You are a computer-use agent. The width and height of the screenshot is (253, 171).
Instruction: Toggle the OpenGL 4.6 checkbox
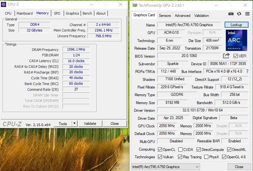tap(224, 157)
